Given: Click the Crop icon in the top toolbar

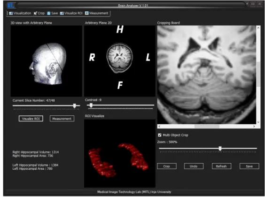Looking at the screenshot, I should [35, 13].
